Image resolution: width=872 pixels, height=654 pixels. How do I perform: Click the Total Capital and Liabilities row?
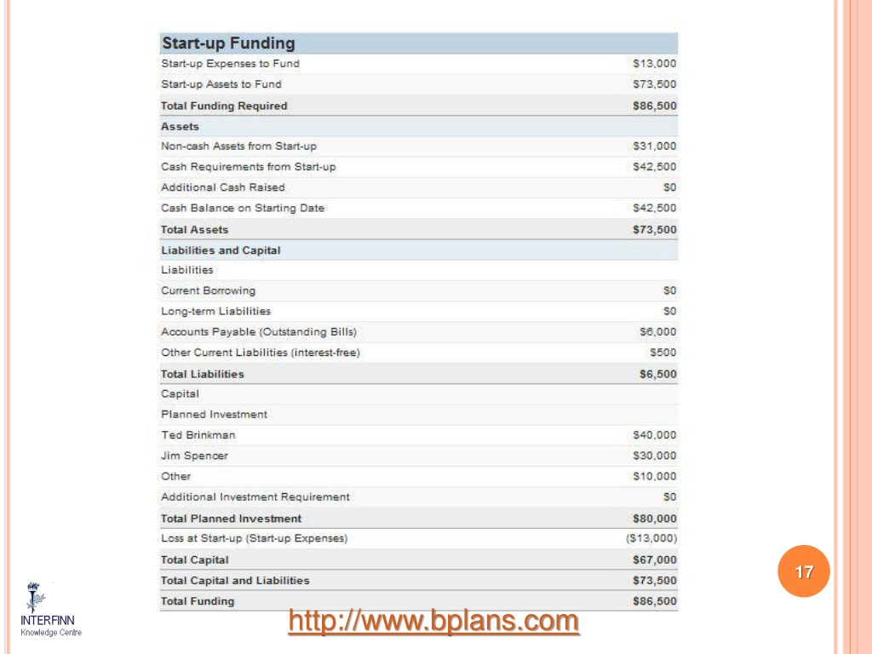pyautogui.click(x=419, y=581)
